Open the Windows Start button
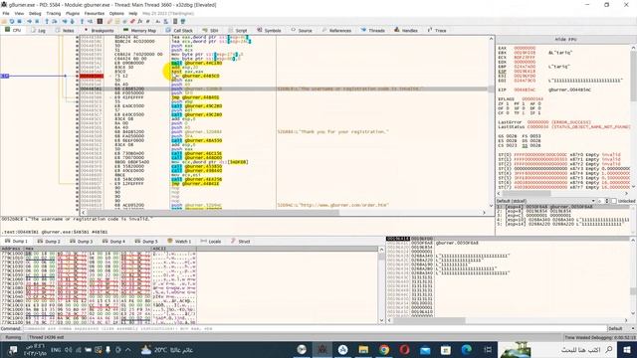 click(x=626, y=349)
